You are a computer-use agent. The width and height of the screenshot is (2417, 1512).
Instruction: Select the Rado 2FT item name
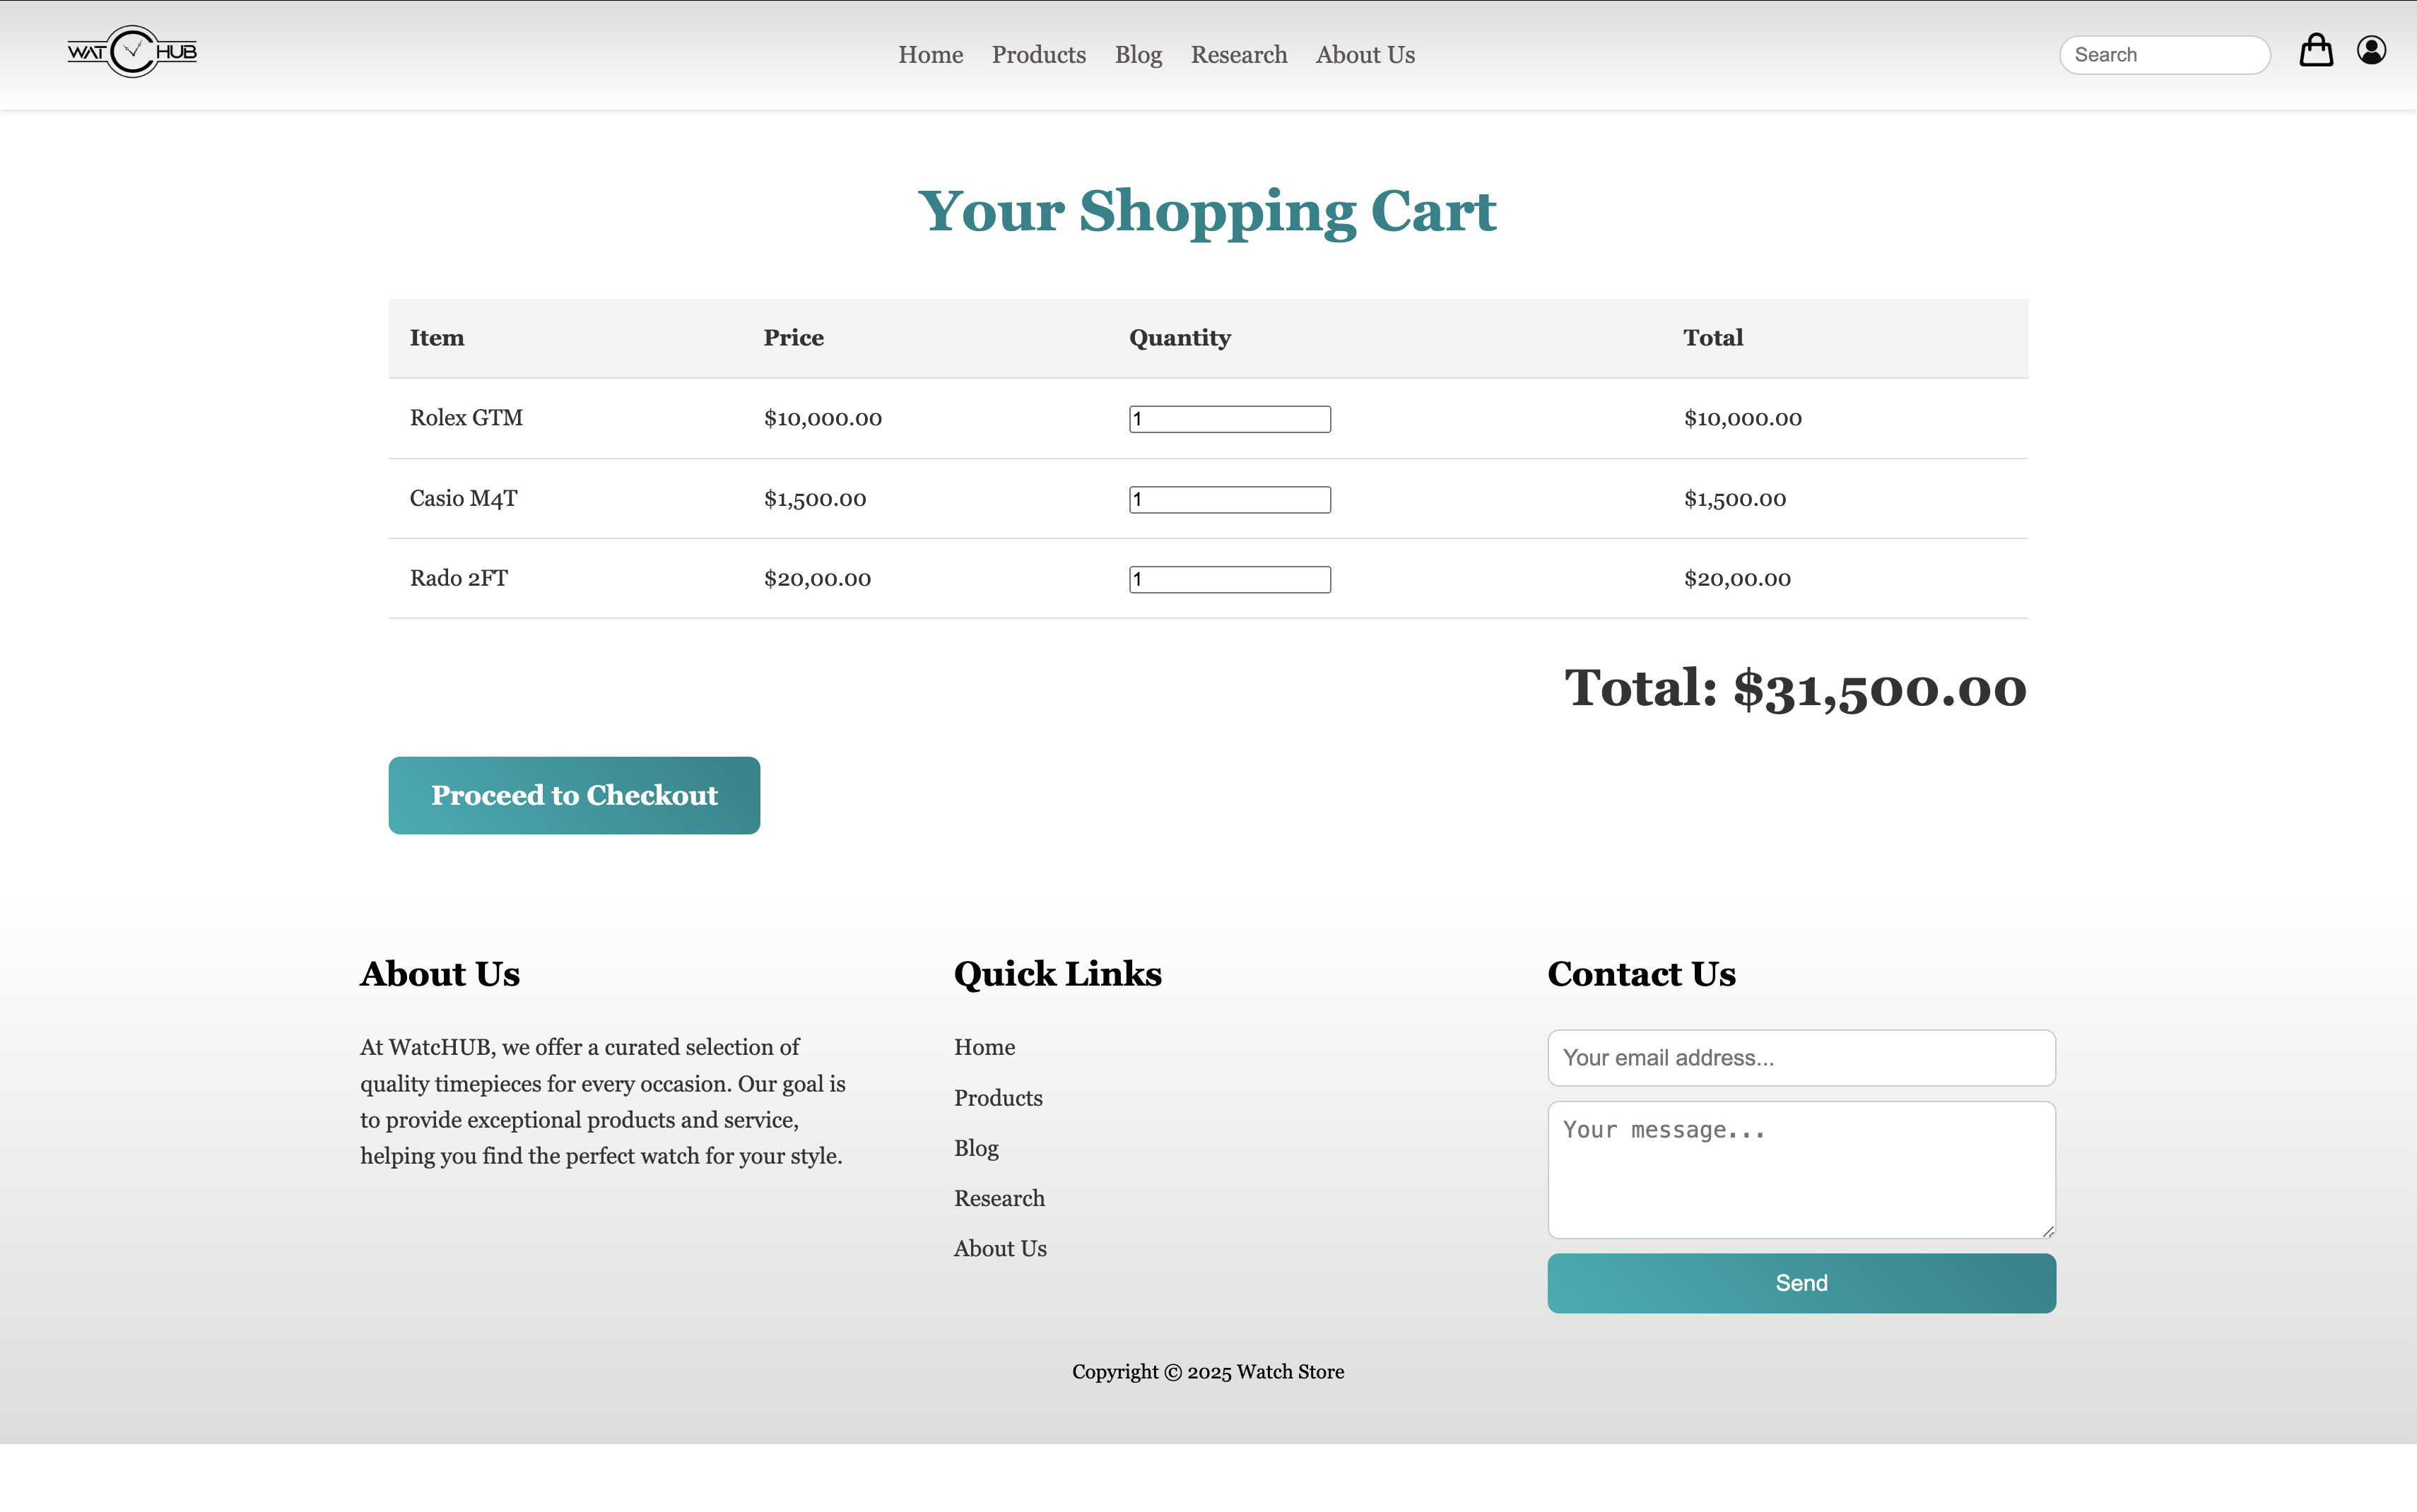point(459,578)
